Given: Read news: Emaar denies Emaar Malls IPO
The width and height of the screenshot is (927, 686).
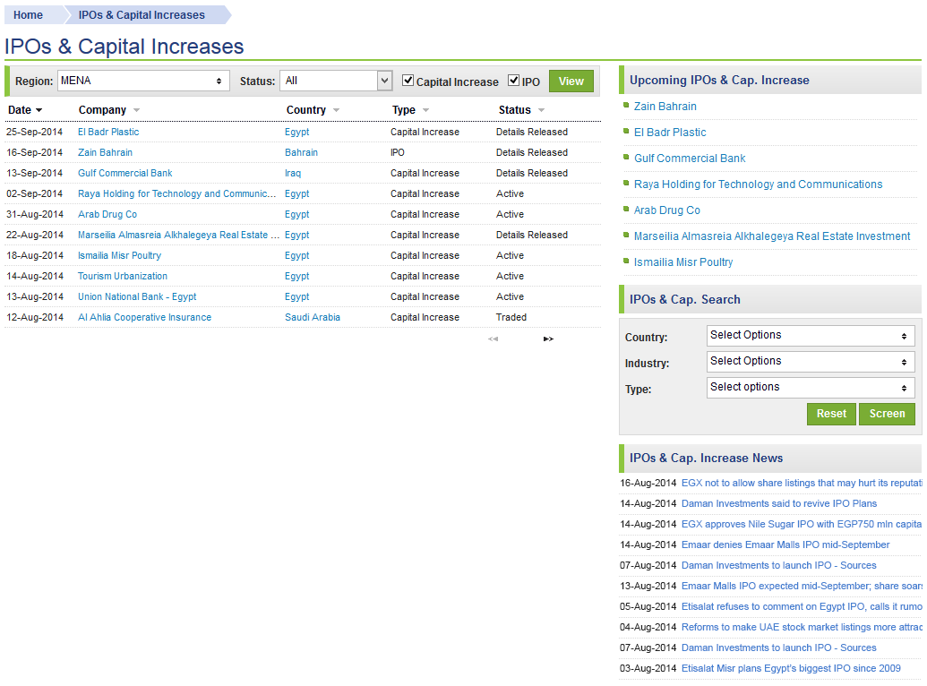Looking at the screenshot, I should 785,545.
